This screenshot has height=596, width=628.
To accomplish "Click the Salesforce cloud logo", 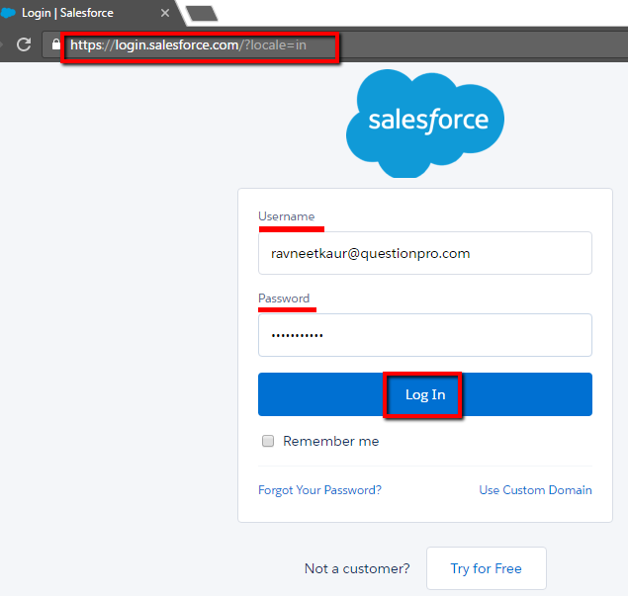I will coord(425,124).
